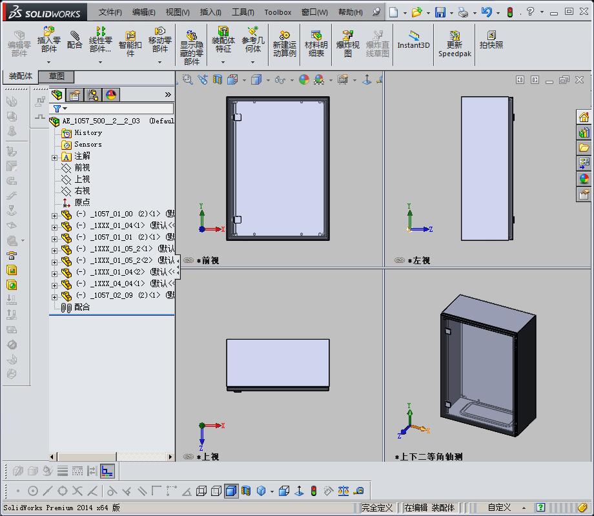Viewport: 594px width, 516px height.
Task: Open 材料明细表 bill of materials tool
Action: click(316, 43)
